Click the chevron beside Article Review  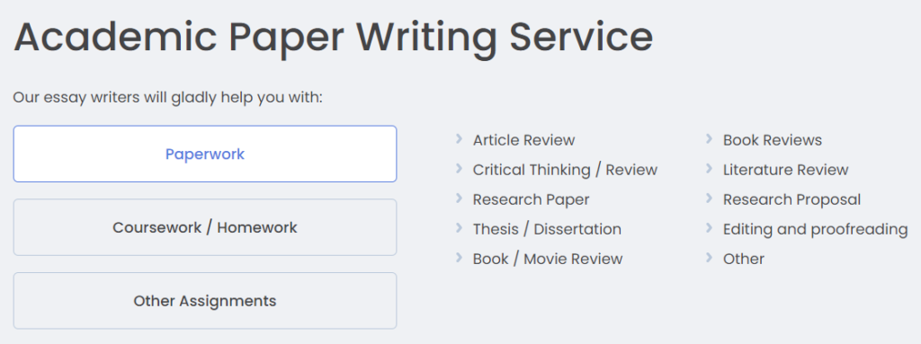459,138
